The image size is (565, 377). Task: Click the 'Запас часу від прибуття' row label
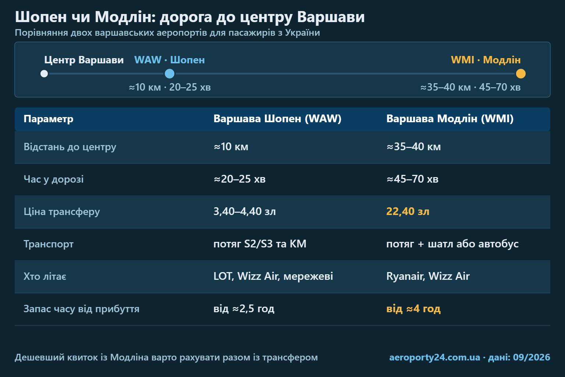click(x=81, y=309)
